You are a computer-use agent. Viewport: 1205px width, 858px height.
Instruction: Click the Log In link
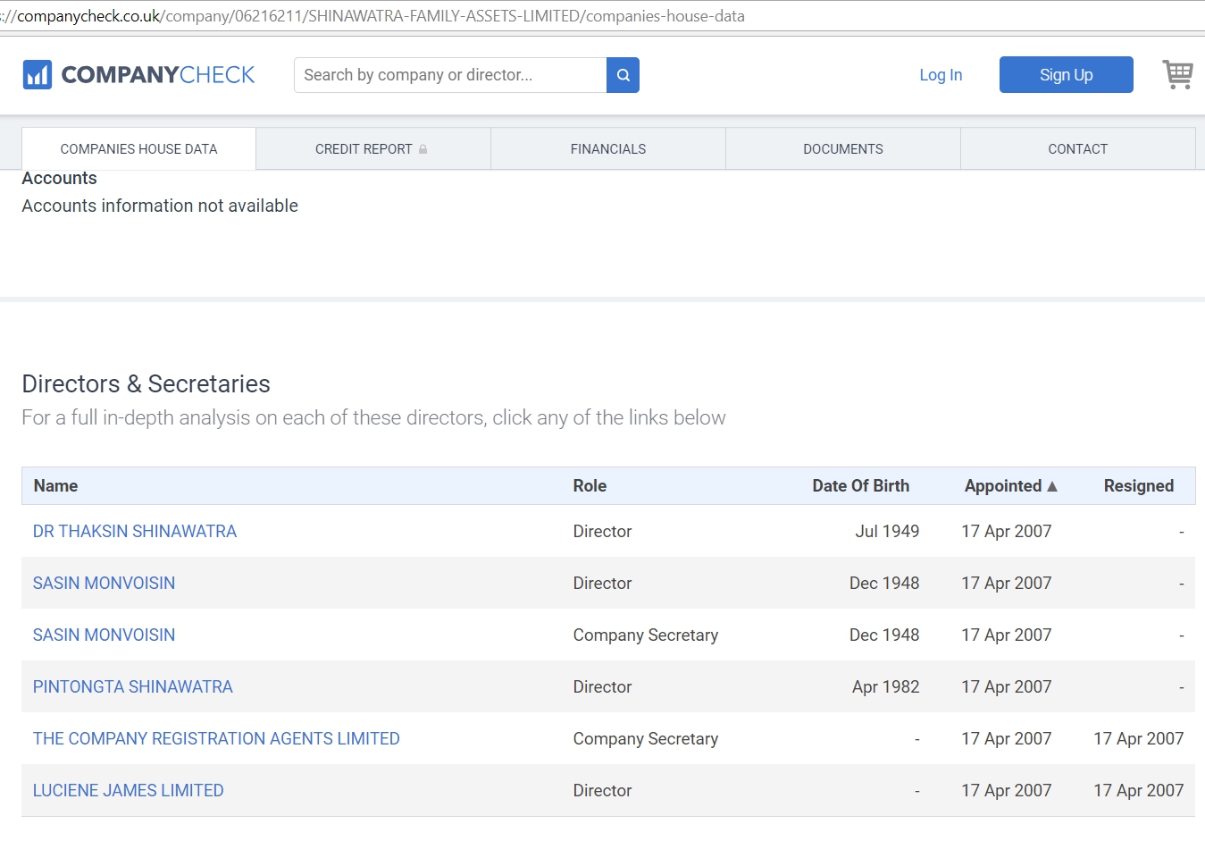(941, 75)
